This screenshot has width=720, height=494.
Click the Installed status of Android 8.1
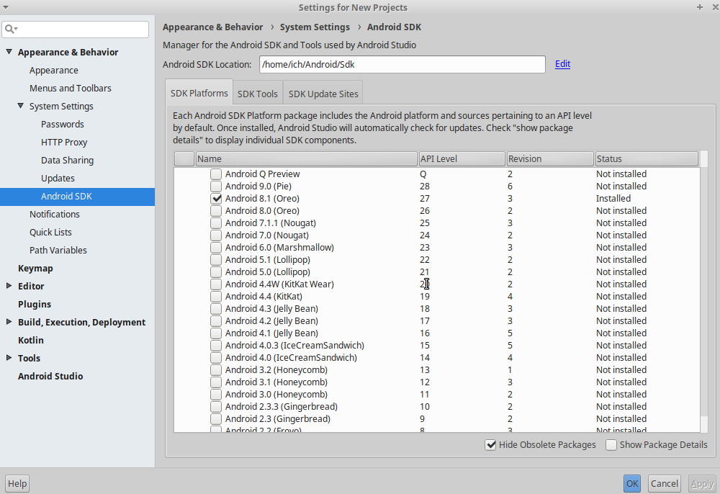pos(613,198)
